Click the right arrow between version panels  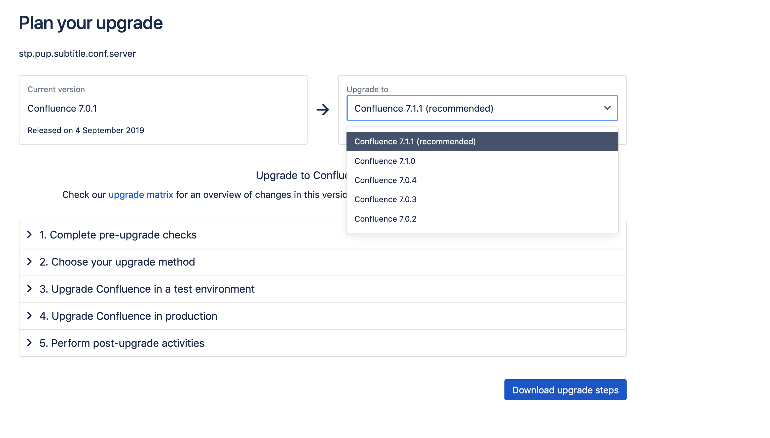tap(323, 110)
